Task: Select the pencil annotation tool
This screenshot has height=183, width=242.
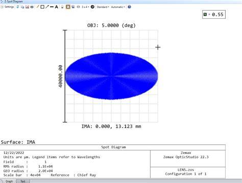Action: (38, 7)
